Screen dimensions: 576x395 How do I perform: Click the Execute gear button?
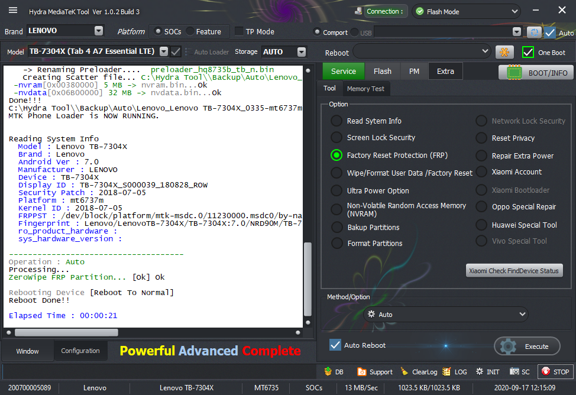[x=527, y=346]
